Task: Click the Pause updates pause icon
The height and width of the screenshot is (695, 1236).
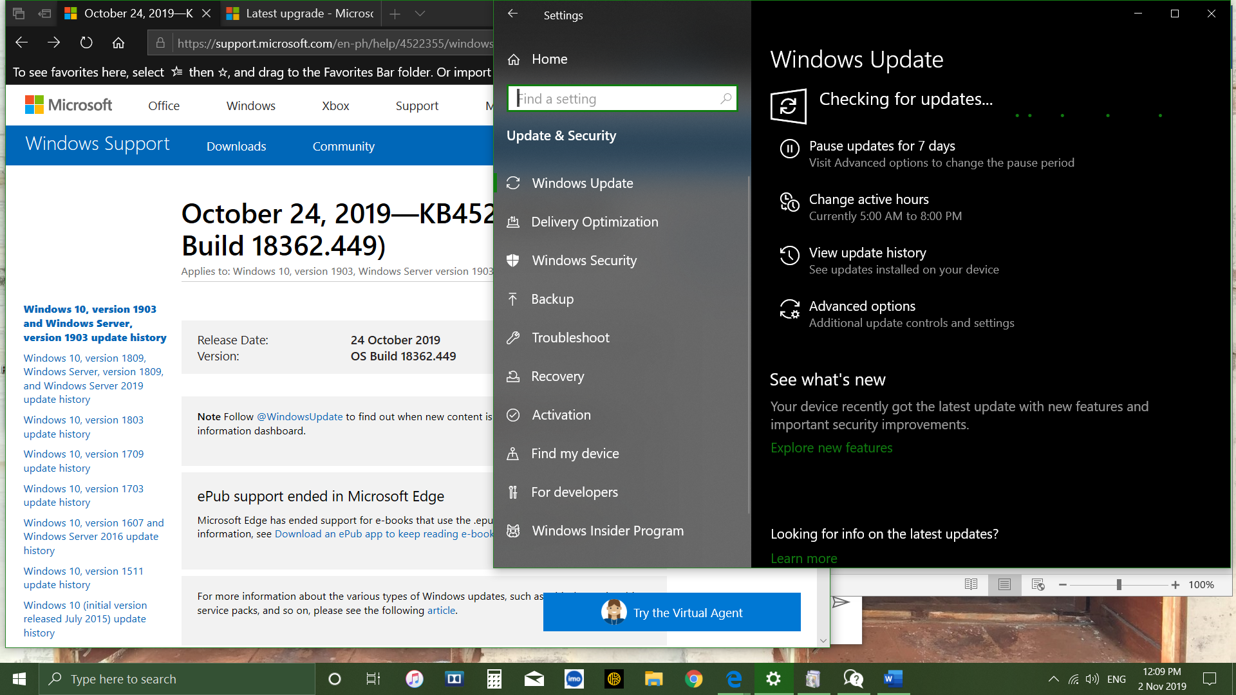Action: (789, 149)
